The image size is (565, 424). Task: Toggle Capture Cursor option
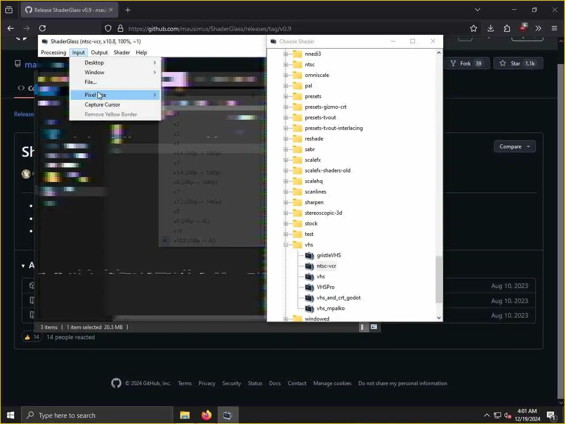[115, 105]
